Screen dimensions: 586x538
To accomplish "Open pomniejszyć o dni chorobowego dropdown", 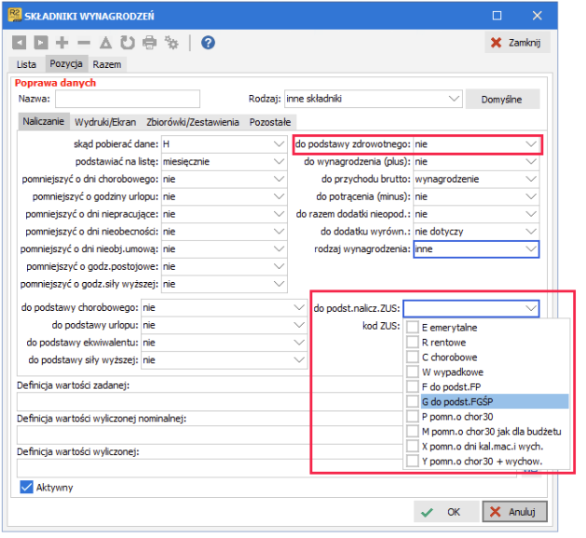I will click(225, 180).
